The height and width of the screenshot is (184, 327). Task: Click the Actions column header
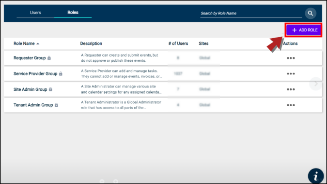[290, 43]
